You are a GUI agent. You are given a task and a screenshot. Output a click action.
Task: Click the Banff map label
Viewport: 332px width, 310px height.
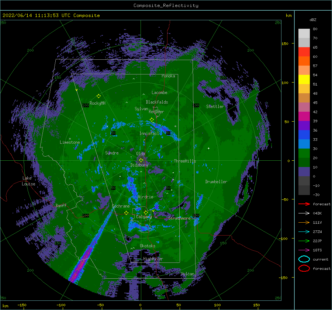61,205
